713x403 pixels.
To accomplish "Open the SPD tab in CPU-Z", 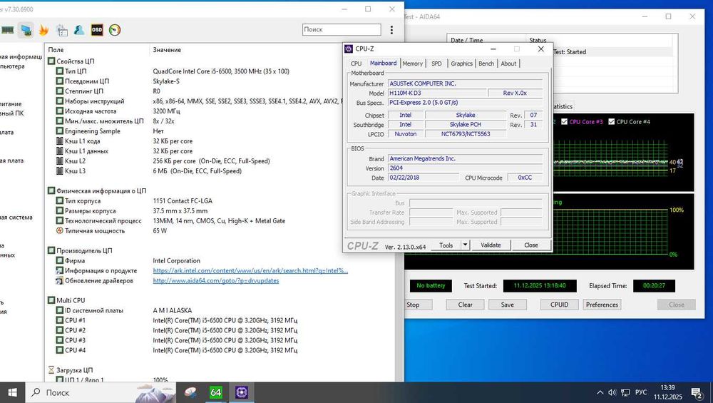I will pyautogui.click(x=436, y=63).
